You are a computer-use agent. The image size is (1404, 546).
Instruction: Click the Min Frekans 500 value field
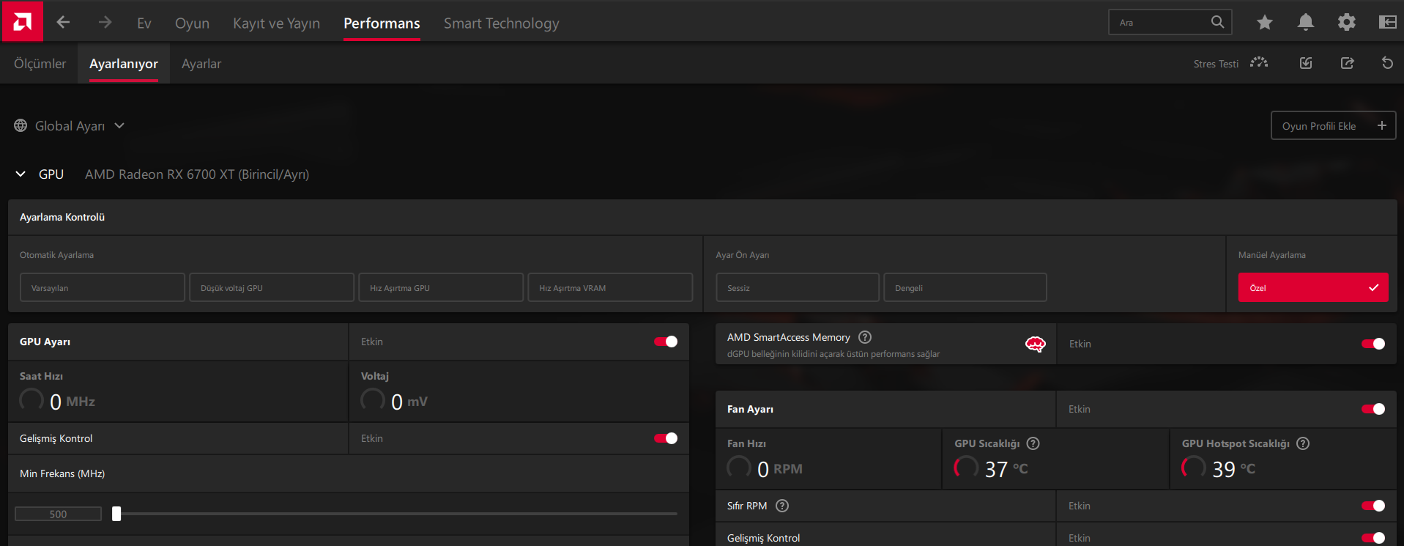(x=58, y=514)
